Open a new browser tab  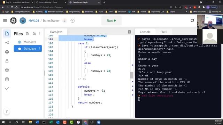tap(104, 2)
